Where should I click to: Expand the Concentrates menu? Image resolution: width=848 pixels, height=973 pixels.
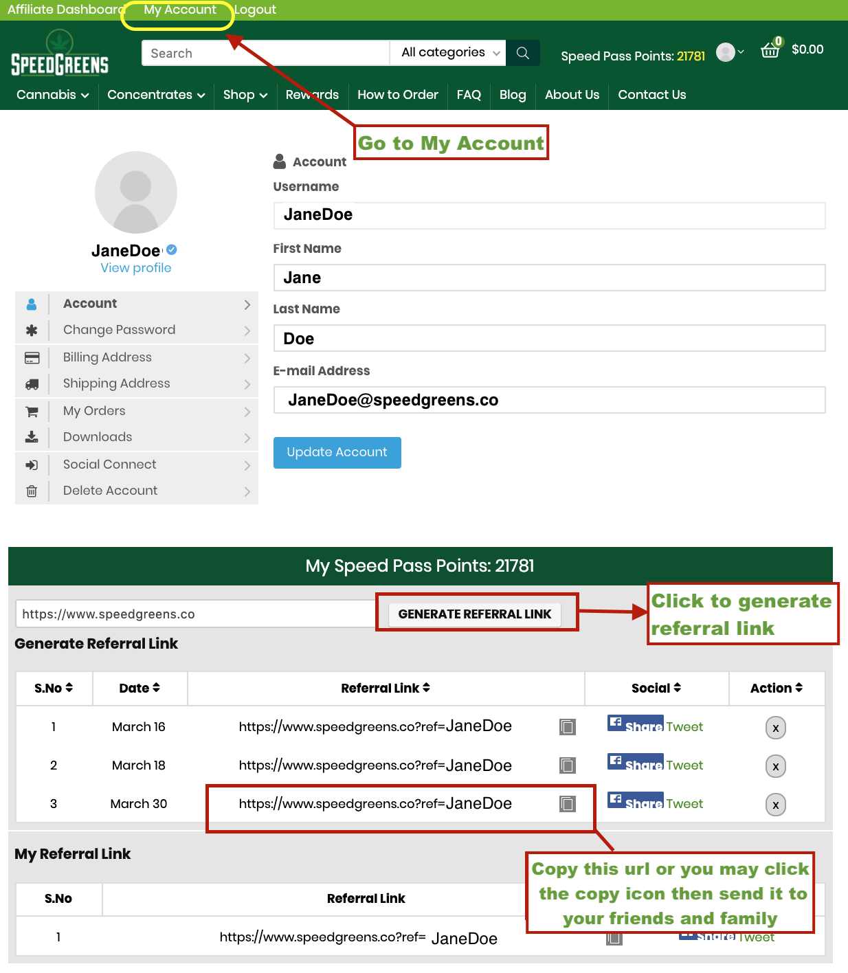click(x=156, y=95)
